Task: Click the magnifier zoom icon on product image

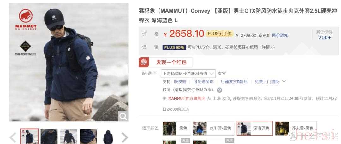Action: click(x=123, y=116)
